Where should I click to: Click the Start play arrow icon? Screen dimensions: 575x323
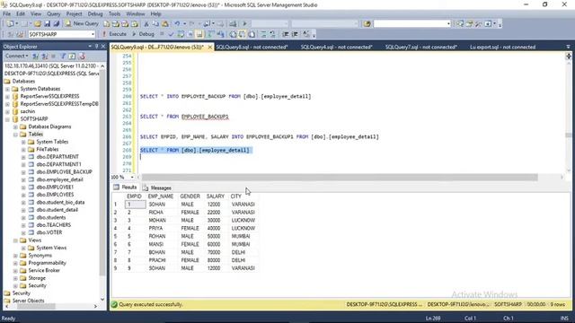244,23
